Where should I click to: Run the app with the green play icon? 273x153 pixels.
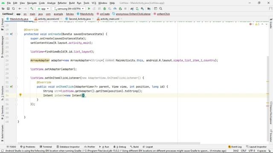89,8
